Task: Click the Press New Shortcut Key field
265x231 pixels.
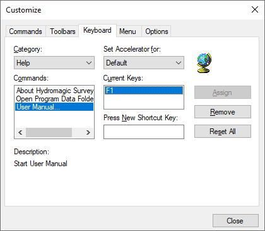Action: click(144, 132)
